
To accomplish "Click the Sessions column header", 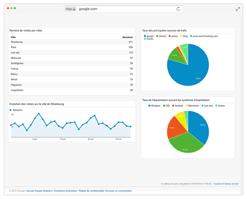I will (x=127, y=37).
